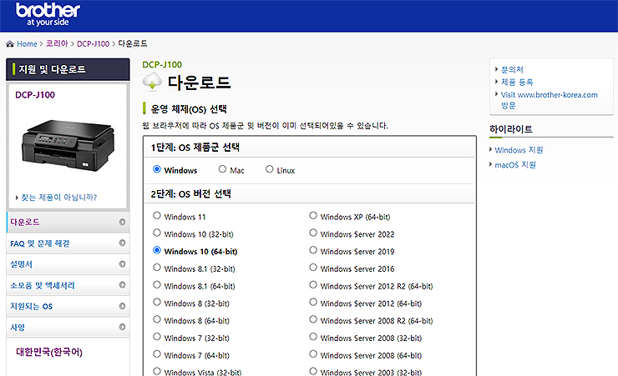The image size is (618, 376).
Task: Click the arrow icon on 다운로드 sidebar row
Action: (122, 223)
